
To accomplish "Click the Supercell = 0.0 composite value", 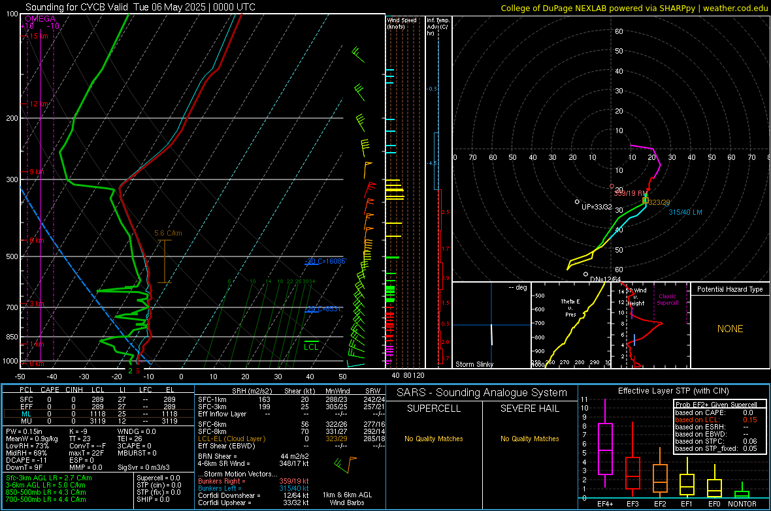I will (158, 478).
